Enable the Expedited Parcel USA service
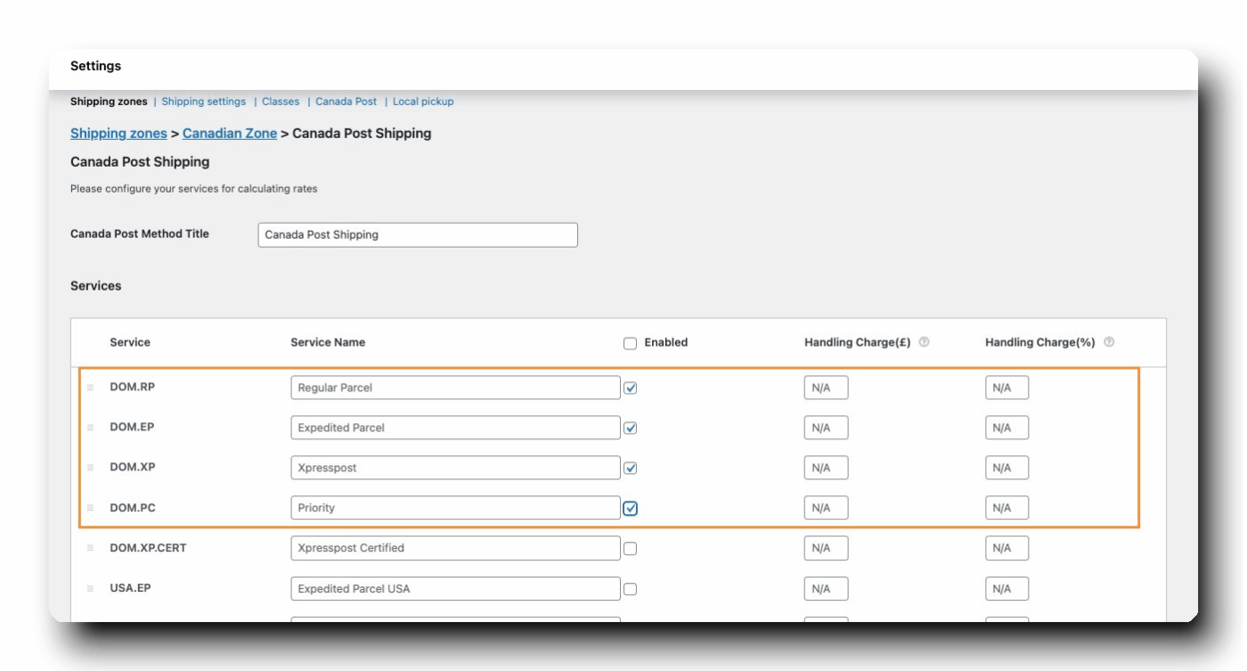 point(631,589)
